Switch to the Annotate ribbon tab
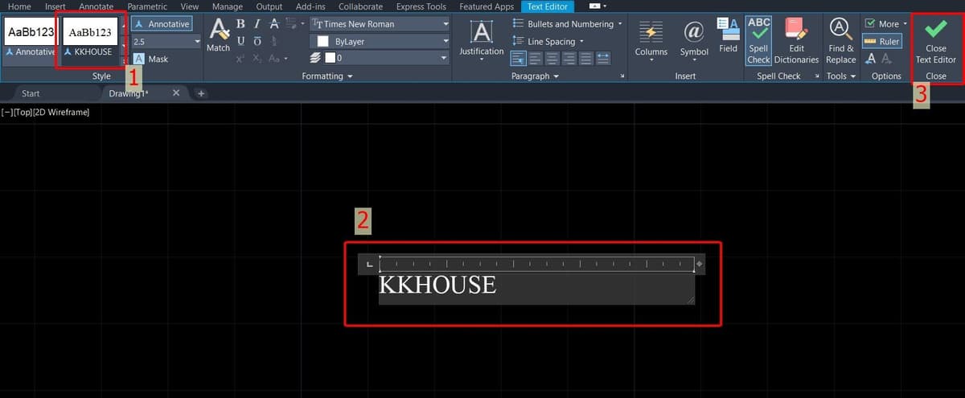This screenshot has width=965, height=398. tap(96, 6)
